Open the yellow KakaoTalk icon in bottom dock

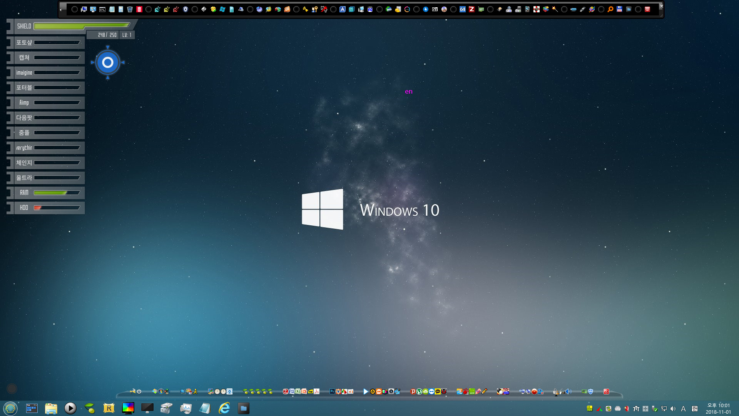(438, 391)
